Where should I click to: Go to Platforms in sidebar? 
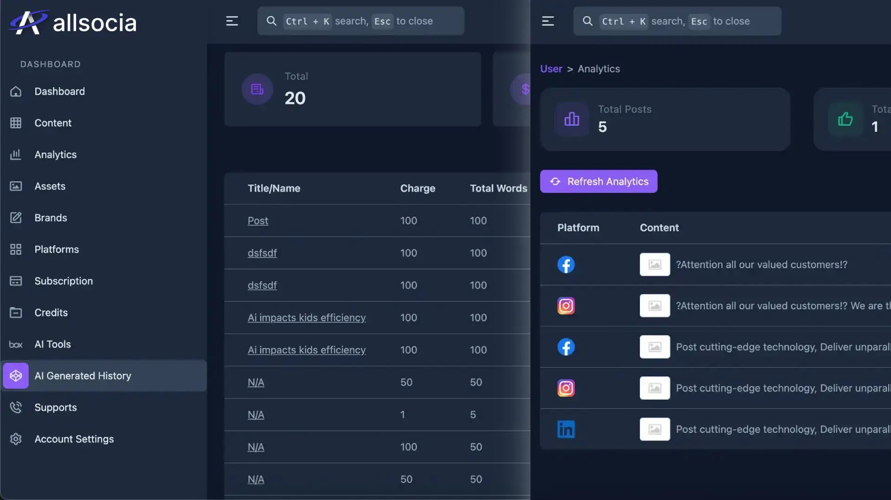tap(57, 249)
